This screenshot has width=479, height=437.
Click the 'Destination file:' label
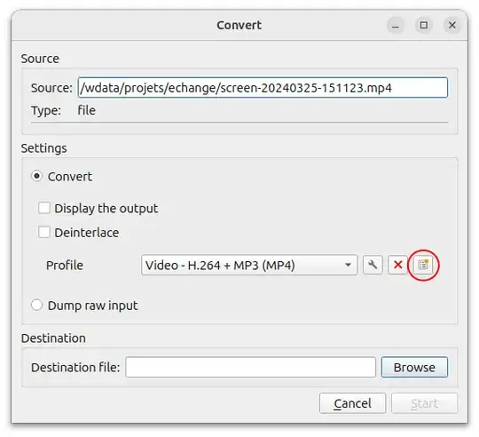[x=75, y=368]
